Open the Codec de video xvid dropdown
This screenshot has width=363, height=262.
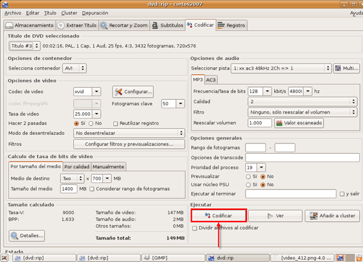[87, 91]
